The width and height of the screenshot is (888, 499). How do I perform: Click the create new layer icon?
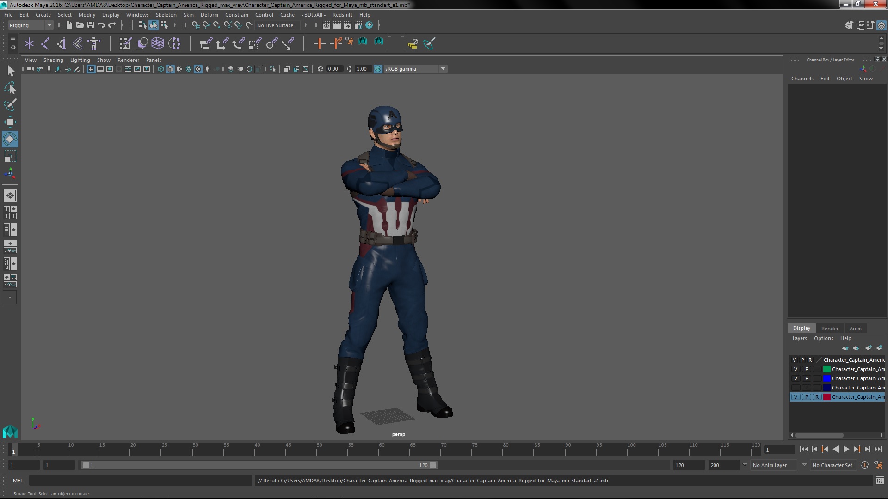point(868,348)
